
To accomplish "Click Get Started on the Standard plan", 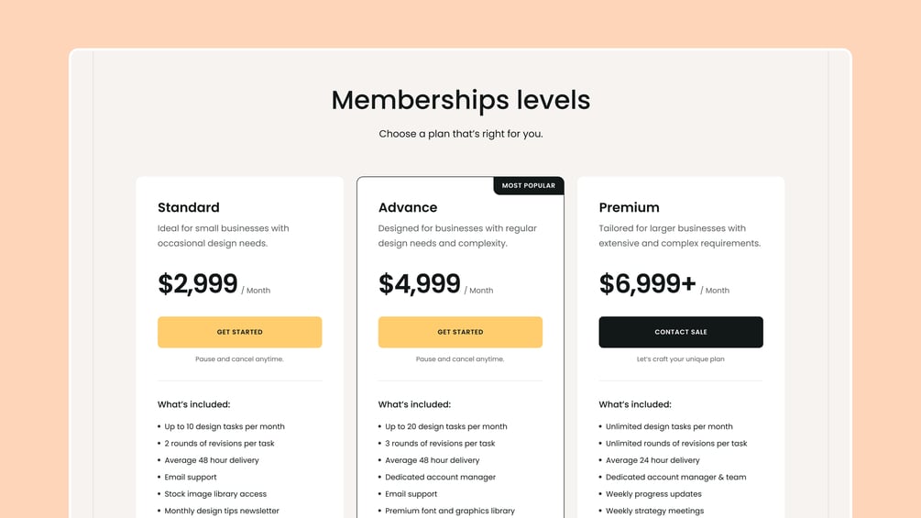I will point(239,332).
